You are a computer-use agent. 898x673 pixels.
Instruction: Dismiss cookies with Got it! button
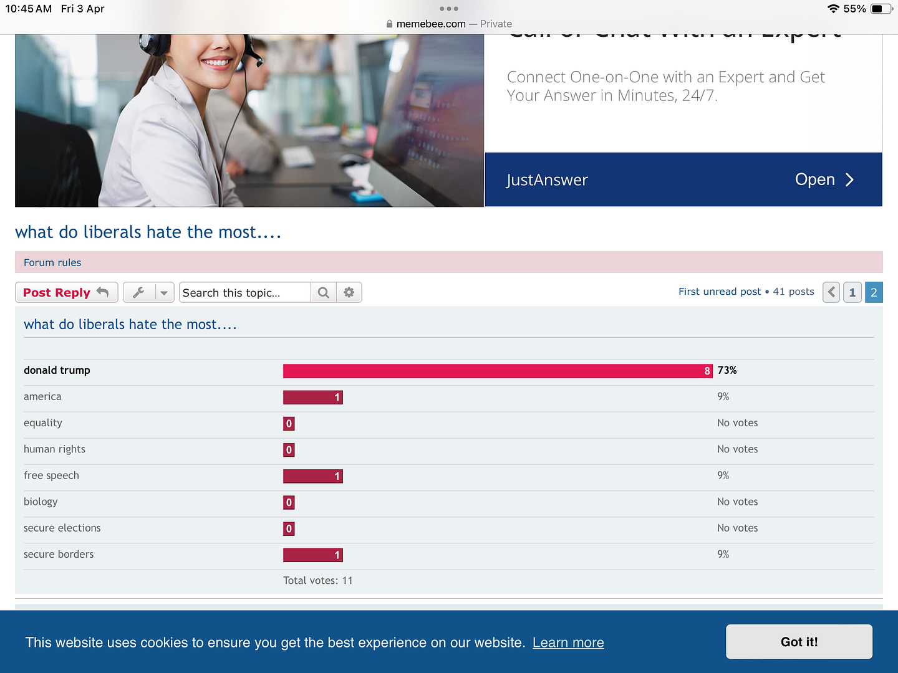[799, 642]
